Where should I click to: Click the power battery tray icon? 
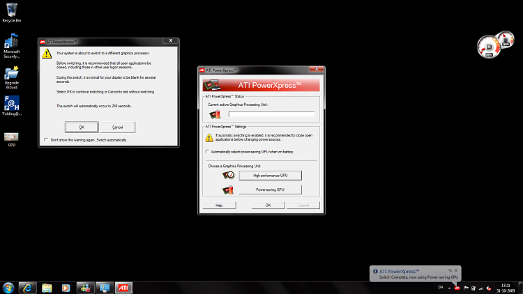tap(473, 288)
